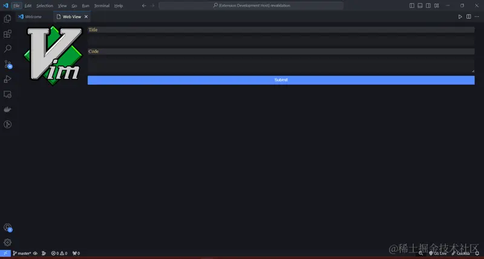484x259 pixels.
Task: Open errors and warnings counter
Action: tap(59, 253)
